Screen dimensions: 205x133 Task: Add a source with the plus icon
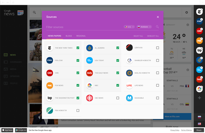click(200, 98)
